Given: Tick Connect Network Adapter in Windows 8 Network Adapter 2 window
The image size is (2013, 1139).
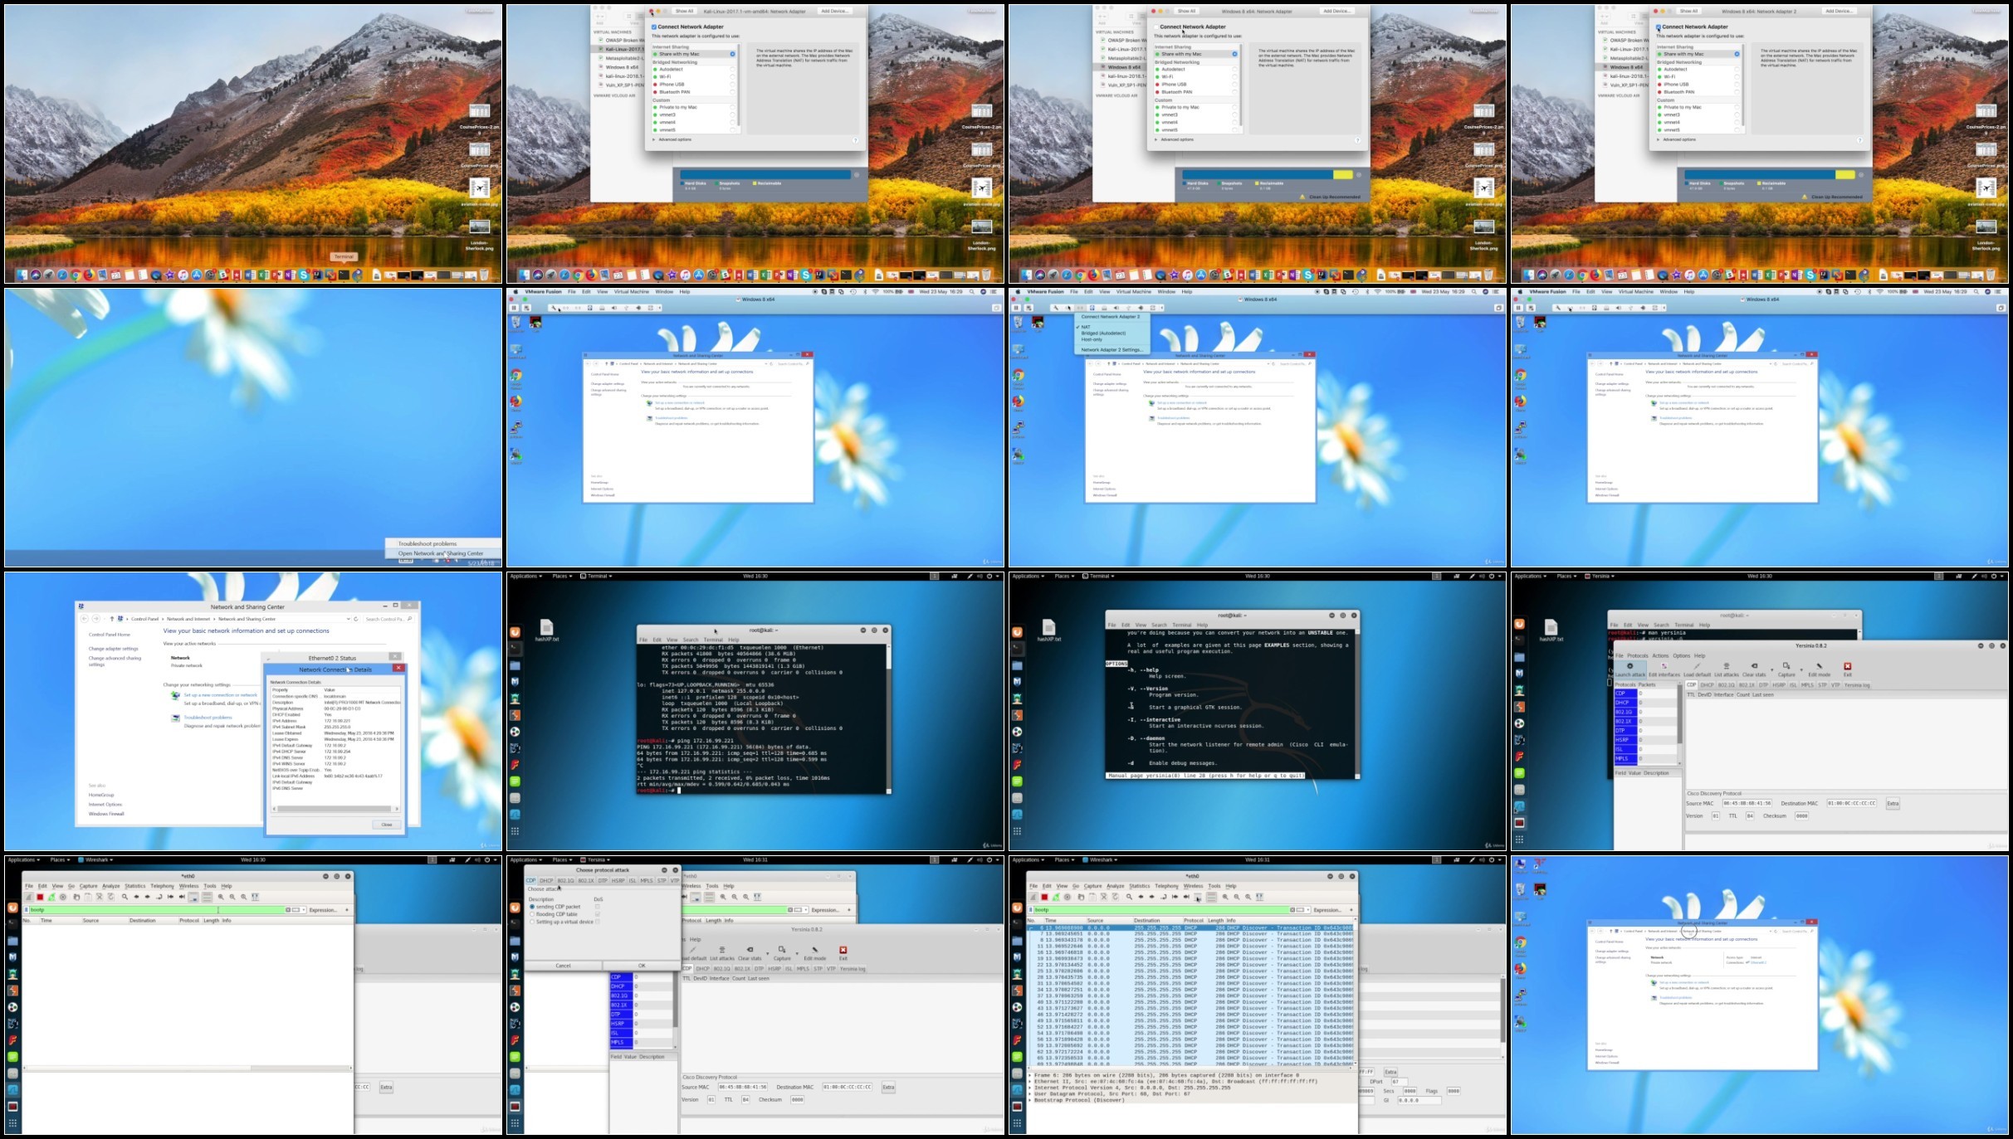Looking at the screenshot, I should pyautogui.click(x=1659, y=27).
